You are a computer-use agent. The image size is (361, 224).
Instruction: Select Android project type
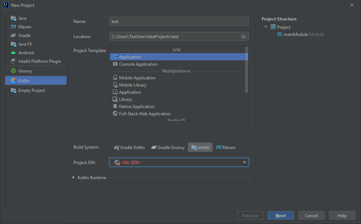coord(26,53)
